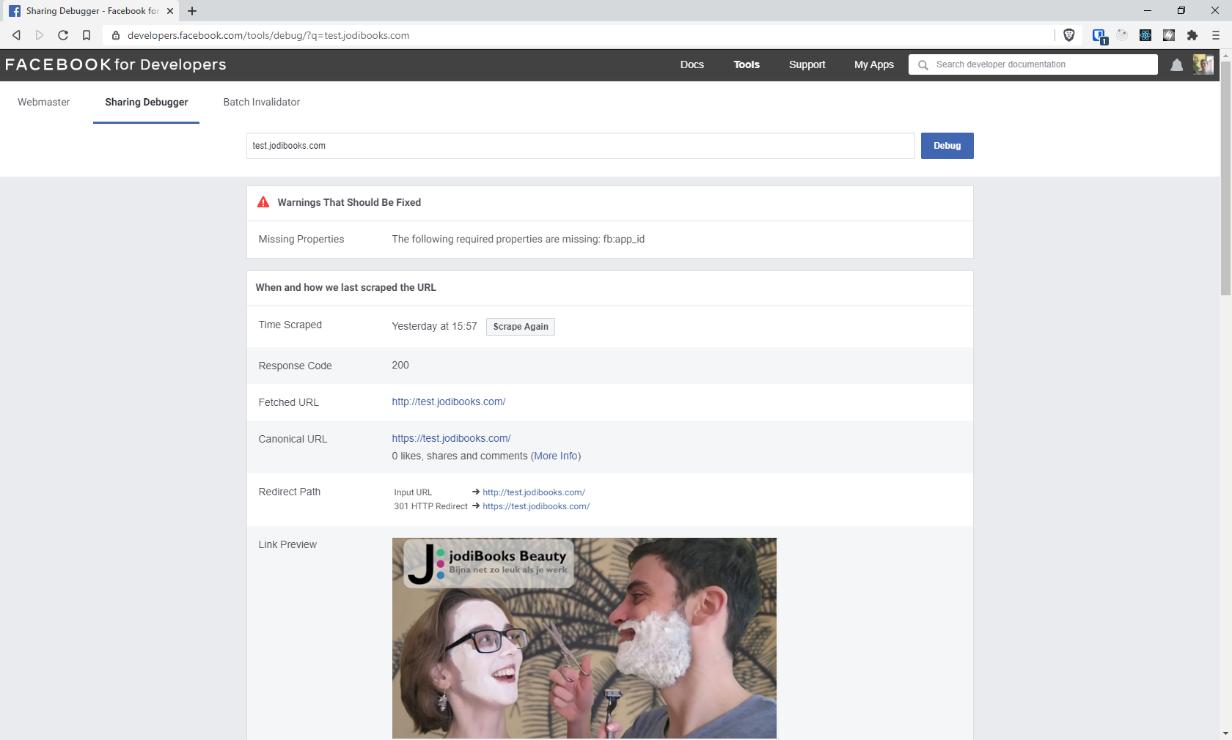This screenshot has width=1232, height=740.
Task: Open the React DevTools extension icon
Action: [x=1145, y=35]
